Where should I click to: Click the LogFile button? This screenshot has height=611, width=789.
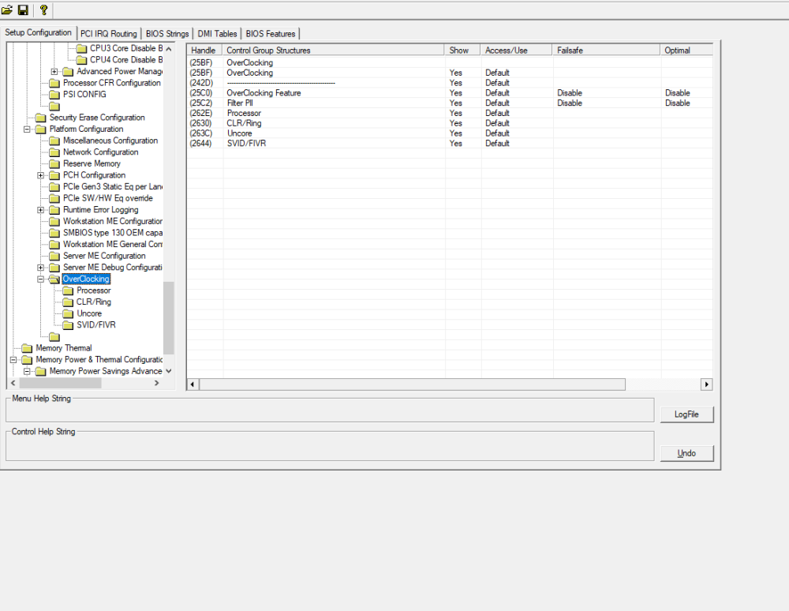click(x=687, y=414)
